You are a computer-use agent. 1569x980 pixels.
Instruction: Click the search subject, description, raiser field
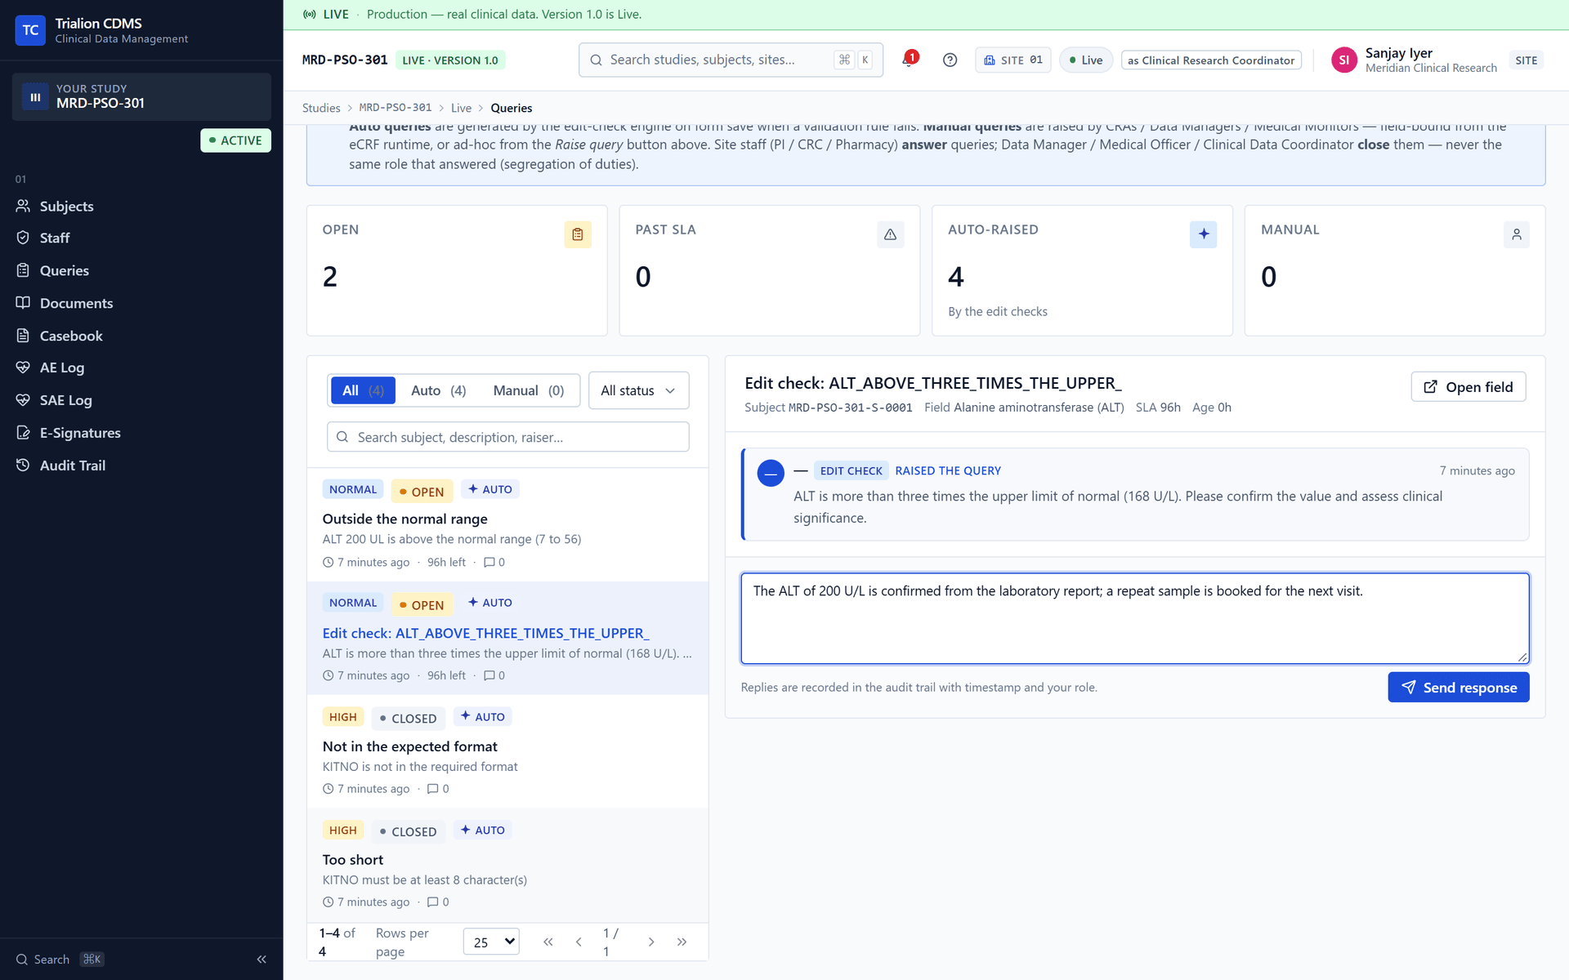(x=507, y=437)
